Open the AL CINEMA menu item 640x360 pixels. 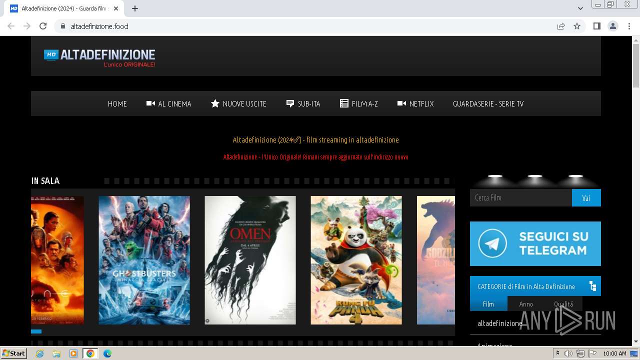coord(168,104)
